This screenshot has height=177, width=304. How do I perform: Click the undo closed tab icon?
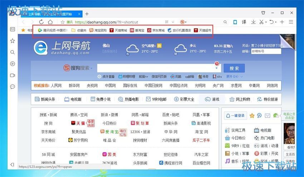272,22
